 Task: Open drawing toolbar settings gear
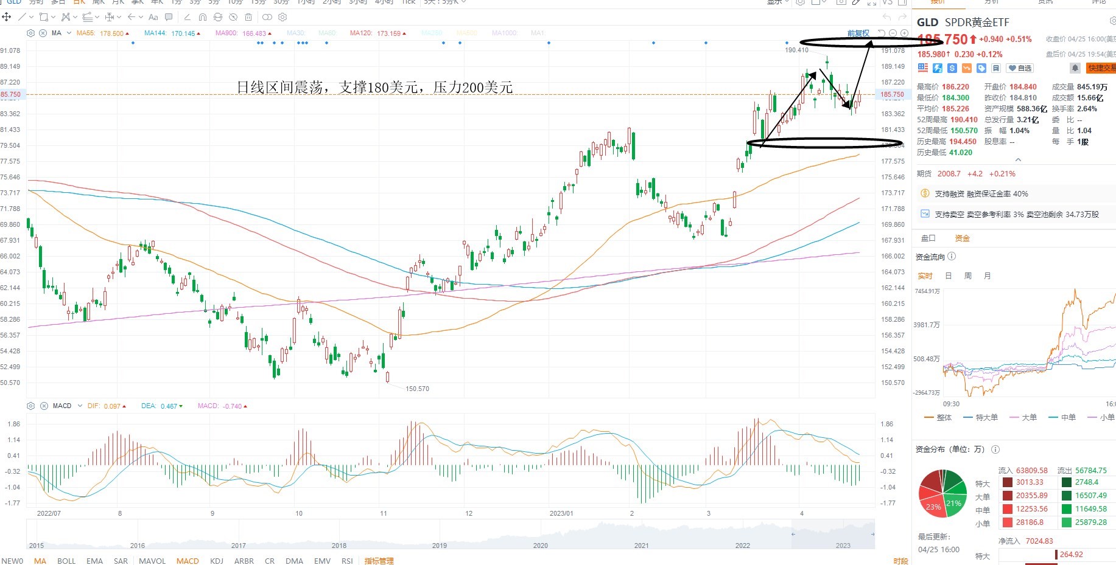tap(284, 17)
